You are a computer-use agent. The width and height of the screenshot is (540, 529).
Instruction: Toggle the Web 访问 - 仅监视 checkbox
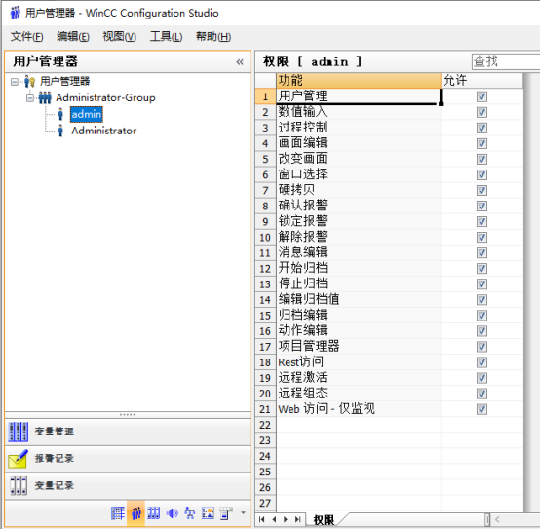pos(482,409)
